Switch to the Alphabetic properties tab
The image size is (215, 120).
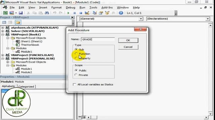[x=8, y=86]
